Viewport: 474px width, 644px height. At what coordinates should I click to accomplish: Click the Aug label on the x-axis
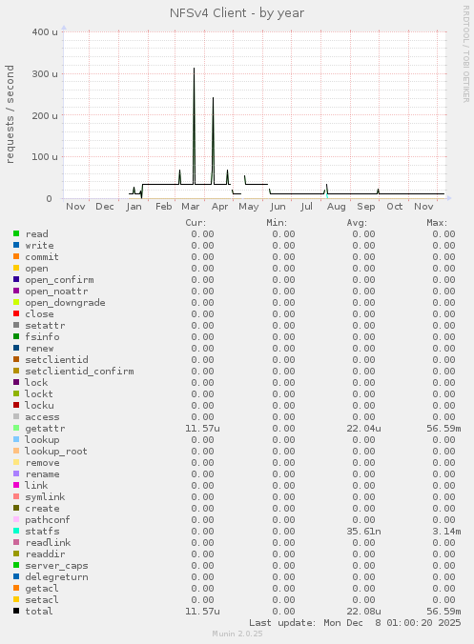pos(336,206)
